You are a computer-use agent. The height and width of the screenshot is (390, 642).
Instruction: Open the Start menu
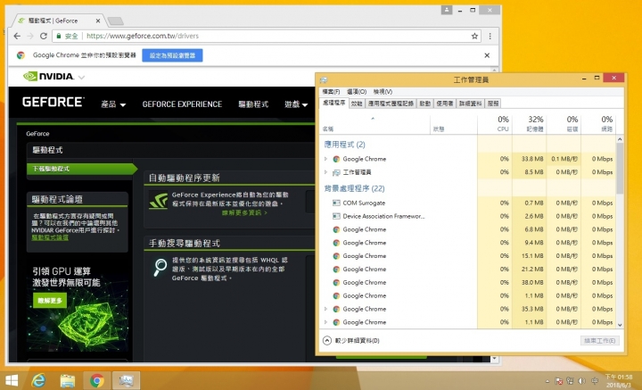11,380
